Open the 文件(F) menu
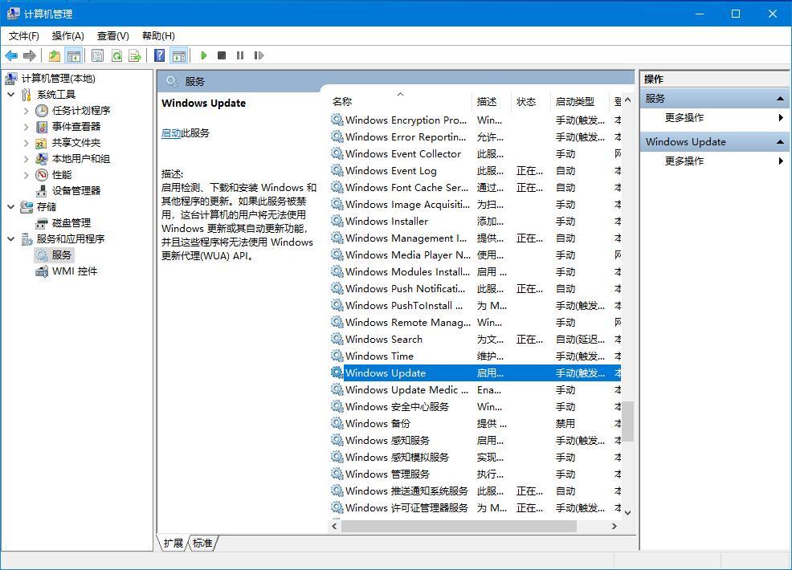The width and height of the screenshot is (792, 570). pos(24,36)
